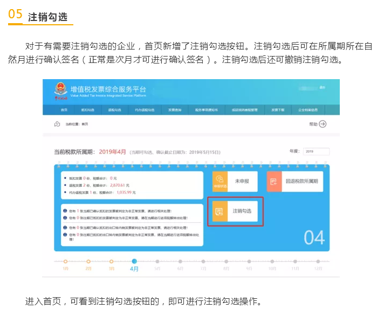The height and width of the screenshot is (316, 377).
Task: Open the 首页 navigation tab
Action: coord(64,110)
